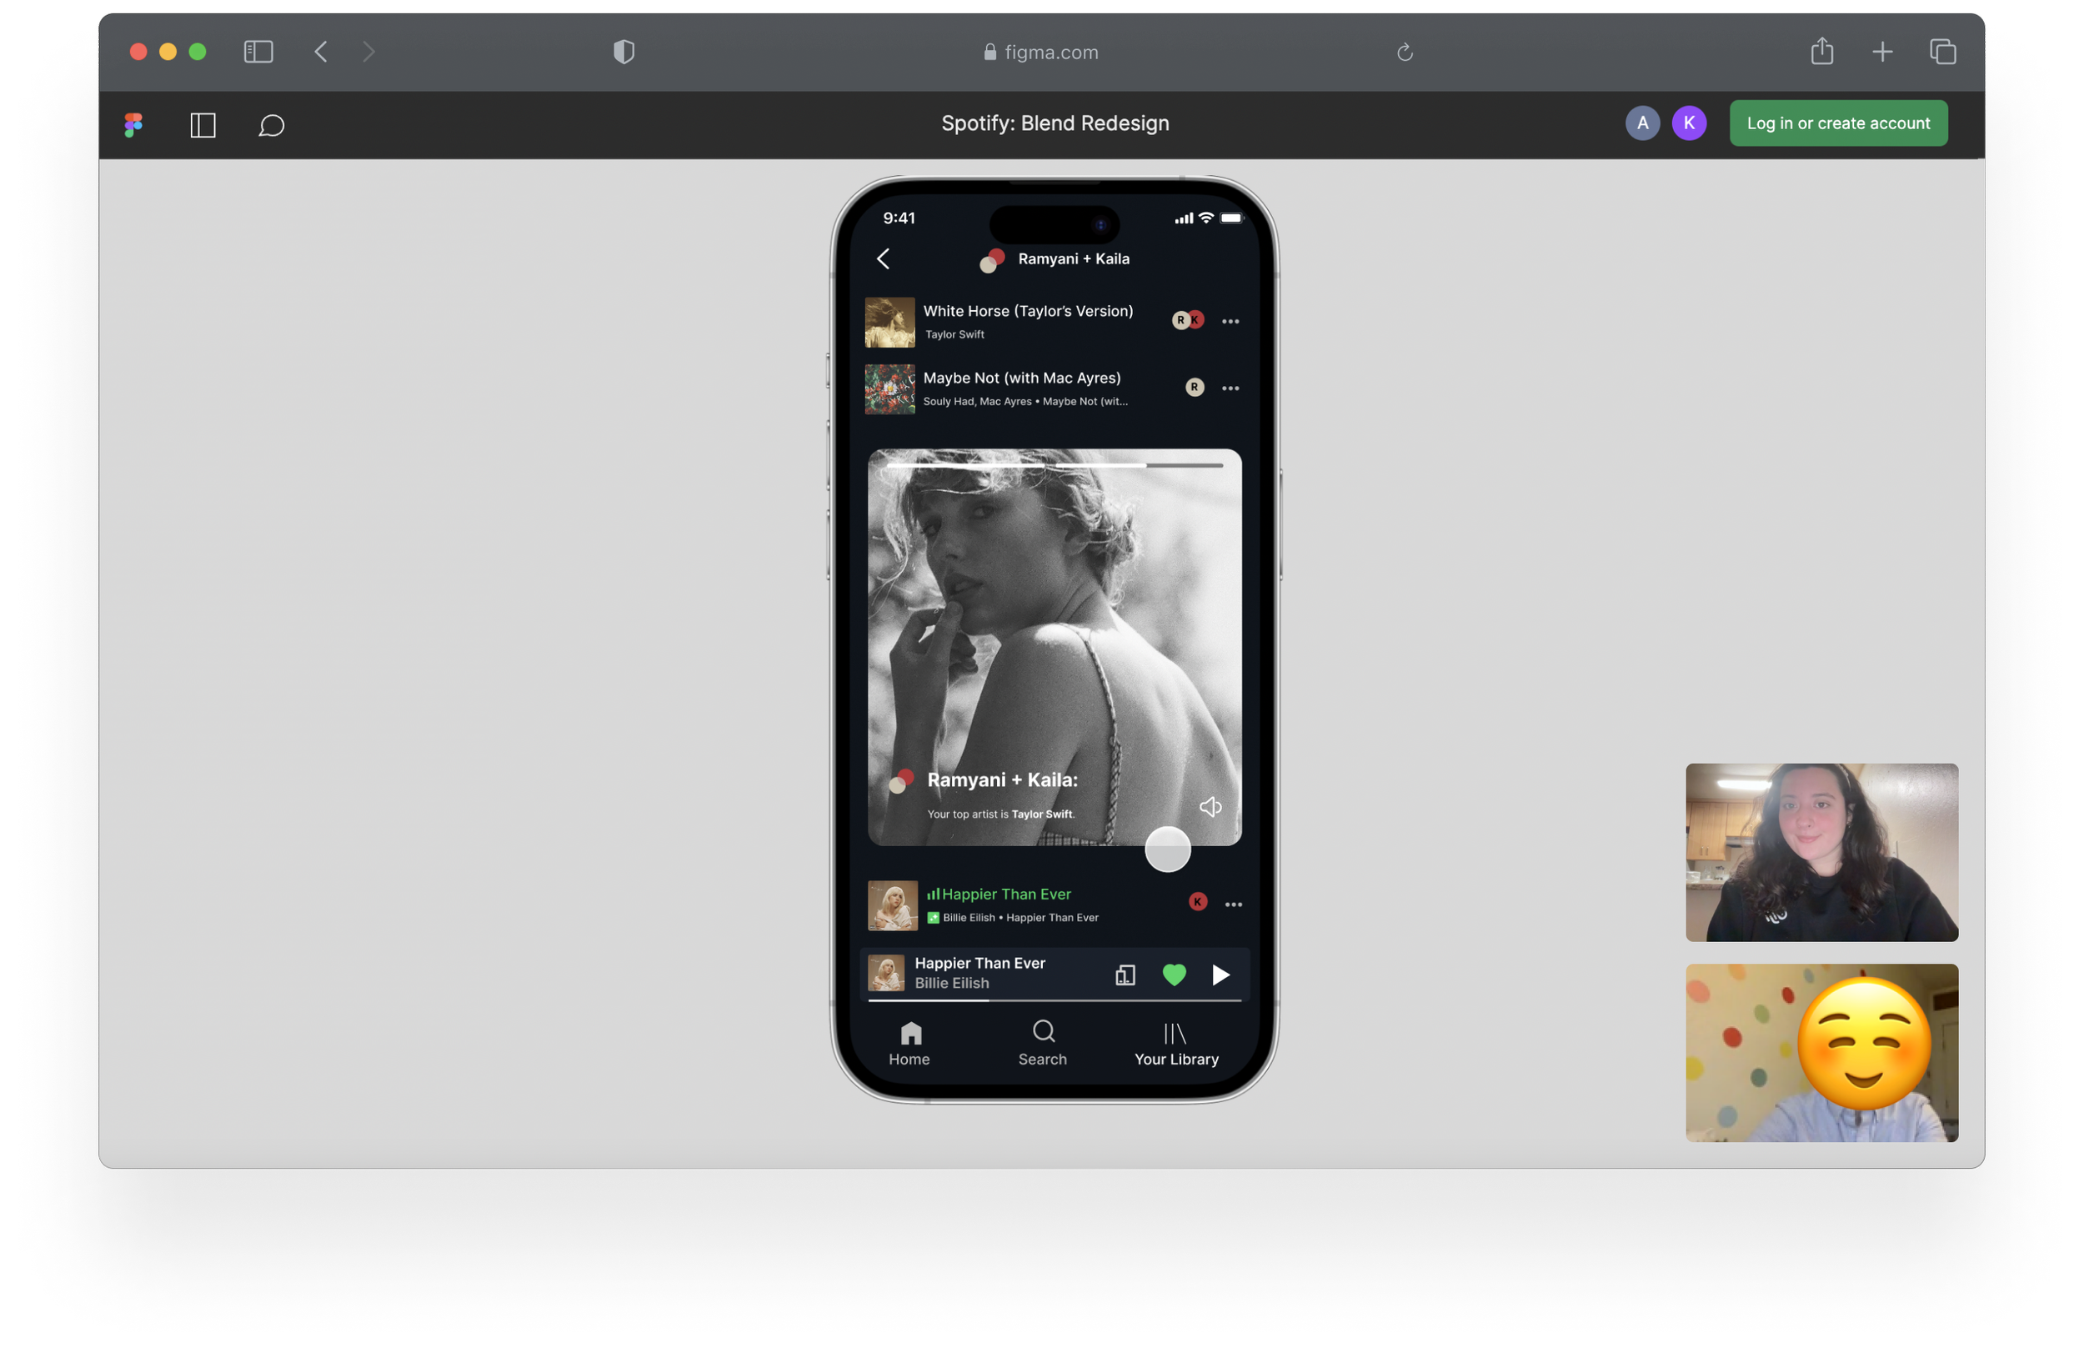Reload the figma.com page
Viewport: 2084px width, 1353px height.
click(x=1405, y=53)
